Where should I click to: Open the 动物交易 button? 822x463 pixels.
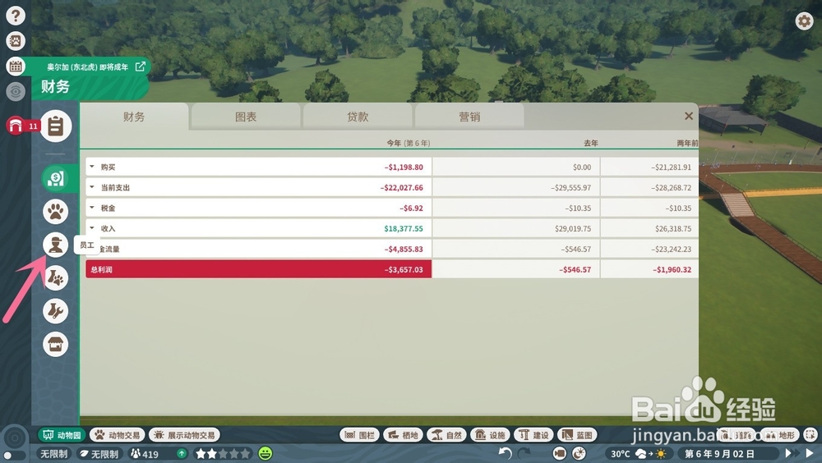pyautogui.click(x=118, y=435)
